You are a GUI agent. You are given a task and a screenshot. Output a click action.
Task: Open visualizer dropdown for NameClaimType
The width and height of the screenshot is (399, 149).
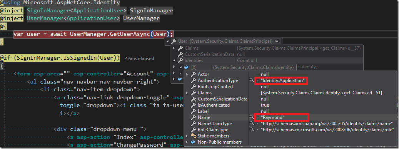click(x=257, y=124)
